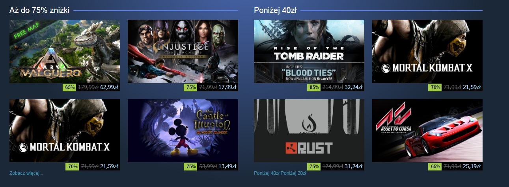The height and width of the screenshot is (187, 509).
Task: Open the 'Poniżej 40zł' link below Rust
Action: tap(266, 173)
